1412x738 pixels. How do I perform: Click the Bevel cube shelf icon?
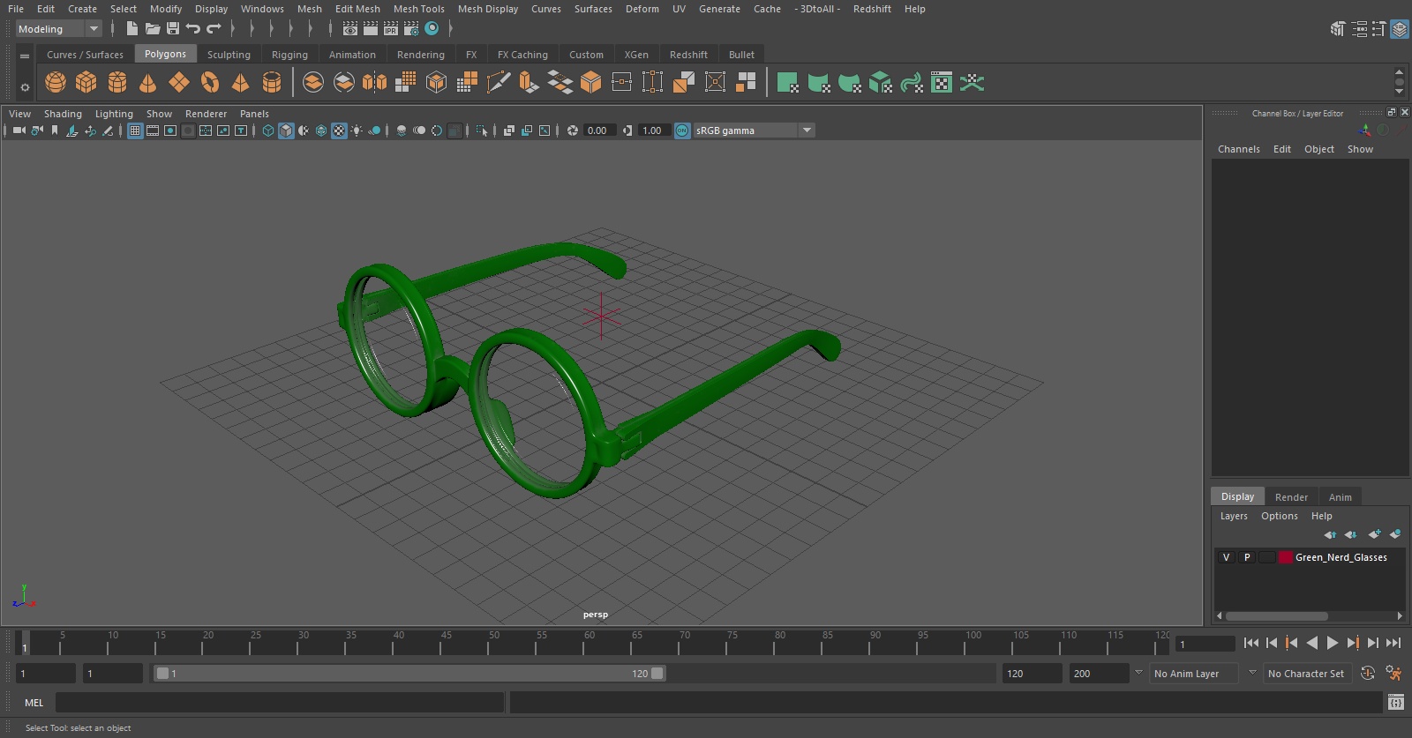point(590,83)
